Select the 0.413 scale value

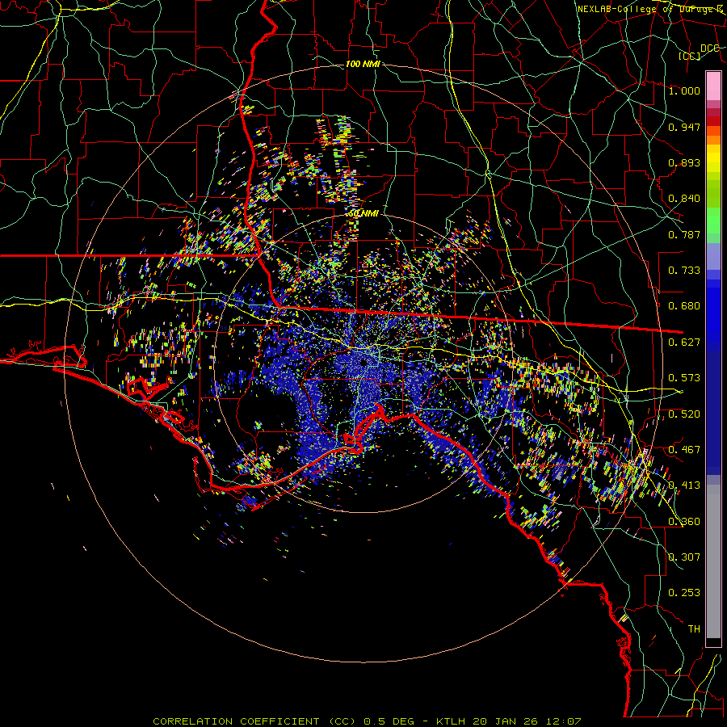point(684,485)
